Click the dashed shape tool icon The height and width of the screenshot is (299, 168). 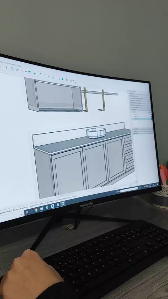pyautogui.click(x=22, y=71)
